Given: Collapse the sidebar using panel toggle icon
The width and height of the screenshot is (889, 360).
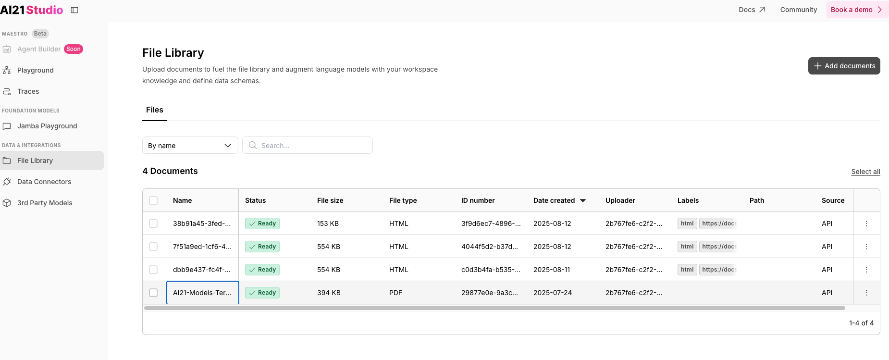Looking at the screenshot, I should 74,10.
